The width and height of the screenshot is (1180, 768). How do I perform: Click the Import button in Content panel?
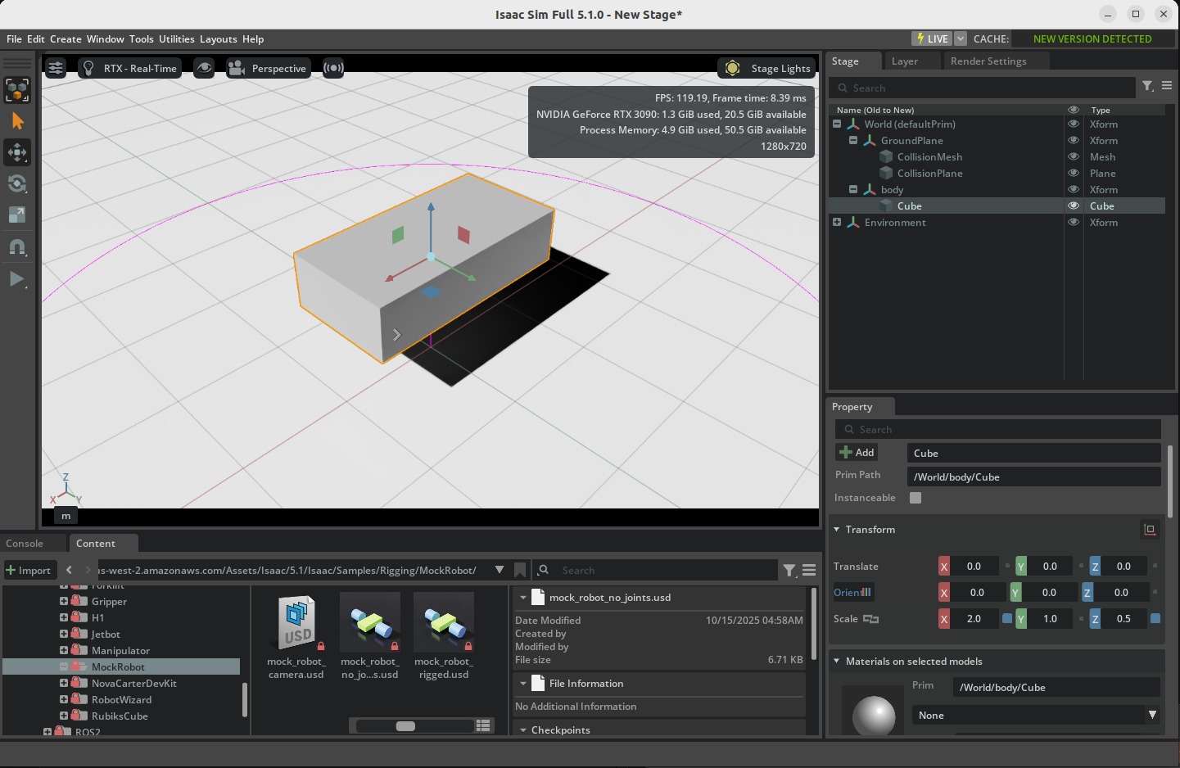(29, 570)
